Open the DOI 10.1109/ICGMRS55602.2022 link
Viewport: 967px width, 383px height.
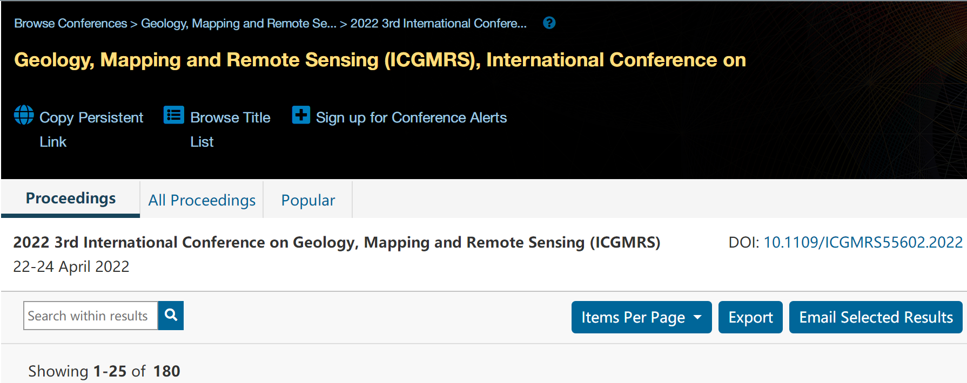[863, 242]
